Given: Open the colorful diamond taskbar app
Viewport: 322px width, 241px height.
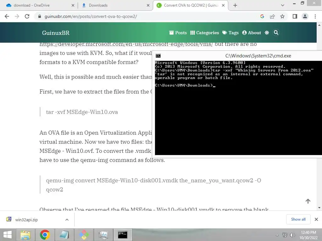Looking at the screenshot, I should (84, 235).
